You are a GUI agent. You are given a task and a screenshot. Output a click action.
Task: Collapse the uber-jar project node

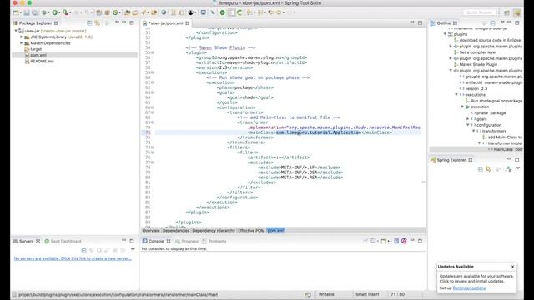(x=16, y=31)
